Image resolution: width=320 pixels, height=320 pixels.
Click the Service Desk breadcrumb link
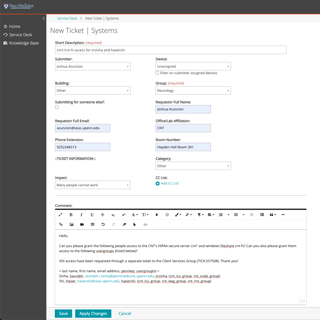(67, 18)
